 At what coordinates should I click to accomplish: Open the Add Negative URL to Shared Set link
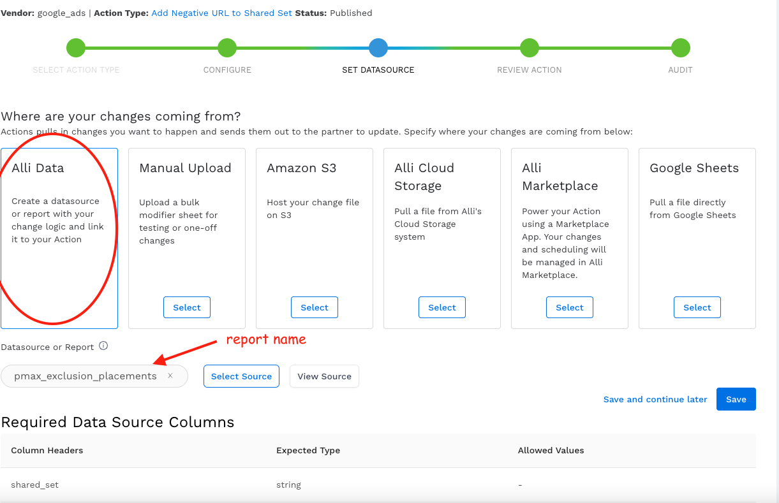(x=221, y=13)
